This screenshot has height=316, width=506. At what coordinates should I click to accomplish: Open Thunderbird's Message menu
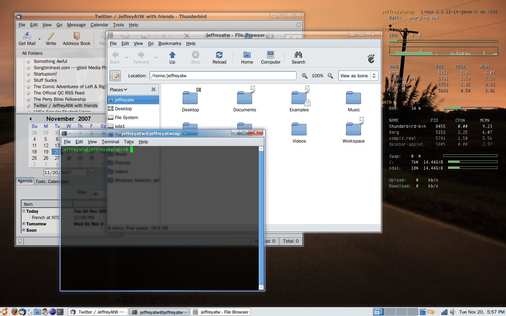(x=76, y=25)
